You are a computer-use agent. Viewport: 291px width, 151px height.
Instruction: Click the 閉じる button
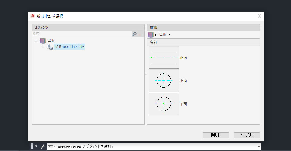click(x=216, y=135)
